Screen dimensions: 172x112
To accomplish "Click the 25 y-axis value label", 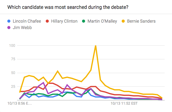I will [13, 87].
